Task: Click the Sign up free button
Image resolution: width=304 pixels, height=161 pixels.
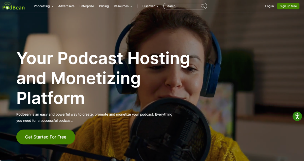Action: (288, 6)
